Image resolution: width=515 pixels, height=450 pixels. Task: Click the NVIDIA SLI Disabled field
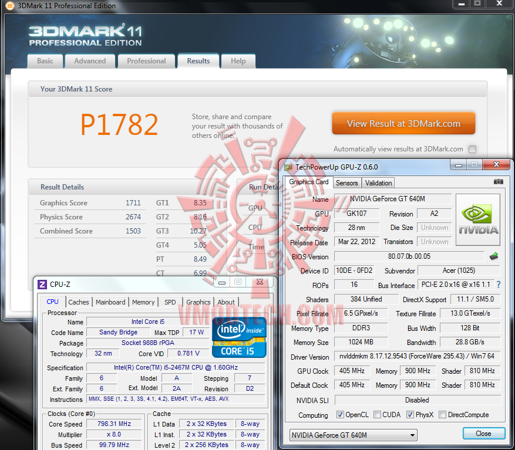click(x=417, y=400)
